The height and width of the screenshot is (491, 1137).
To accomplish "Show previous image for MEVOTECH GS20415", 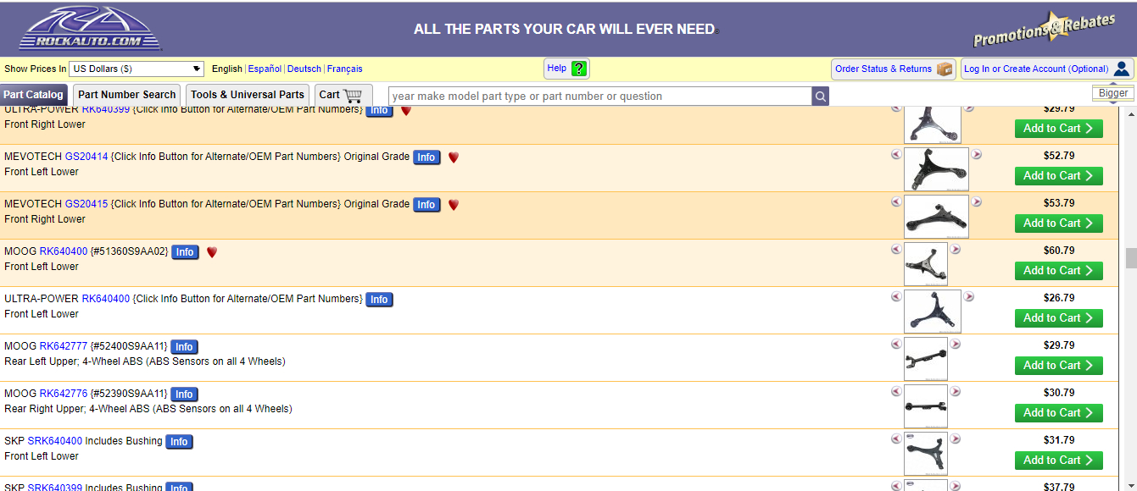I will [x=896, y=202].
